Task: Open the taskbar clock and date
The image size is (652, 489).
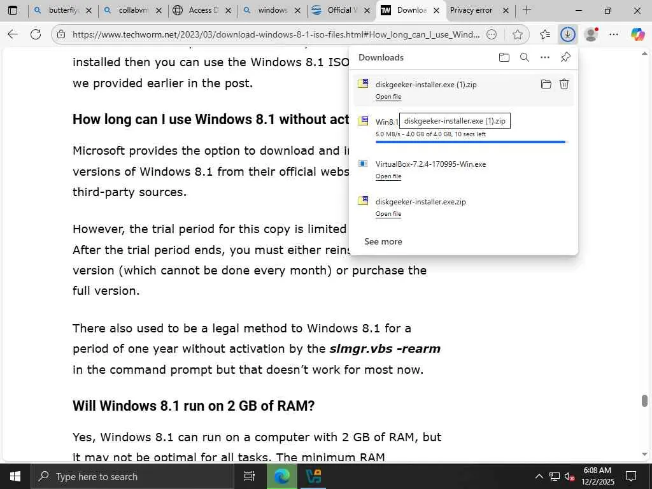Action: click(x=597, y=476)
